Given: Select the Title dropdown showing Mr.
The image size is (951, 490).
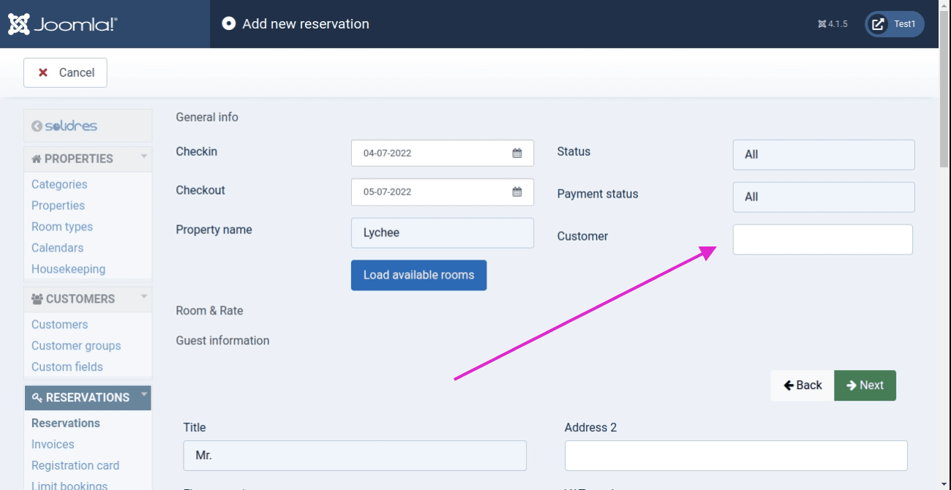Looking at the screenshot, I should [x=354, y=455].
